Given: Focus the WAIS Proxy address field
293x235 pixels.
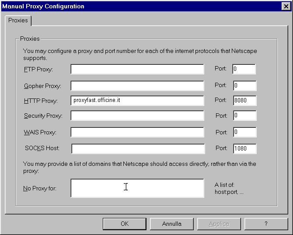Looking at the screenshot, I should [137, 132].
